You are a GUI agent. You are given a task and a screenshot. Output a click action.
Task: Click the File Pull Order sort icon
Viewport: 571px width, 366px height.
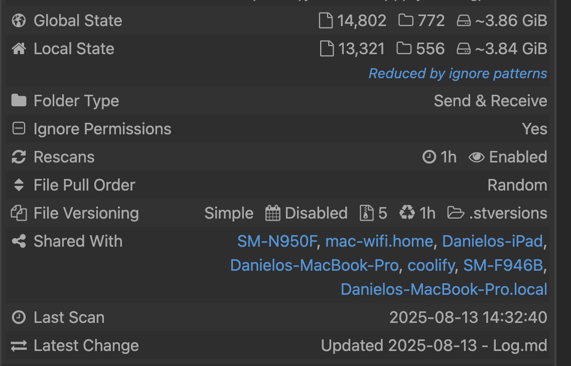19,185
